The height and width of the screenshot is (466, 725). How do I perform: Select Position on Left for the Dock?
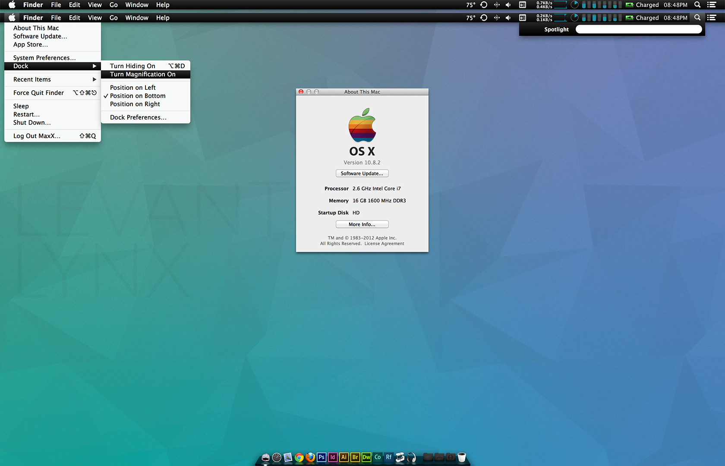coord(132,88)
